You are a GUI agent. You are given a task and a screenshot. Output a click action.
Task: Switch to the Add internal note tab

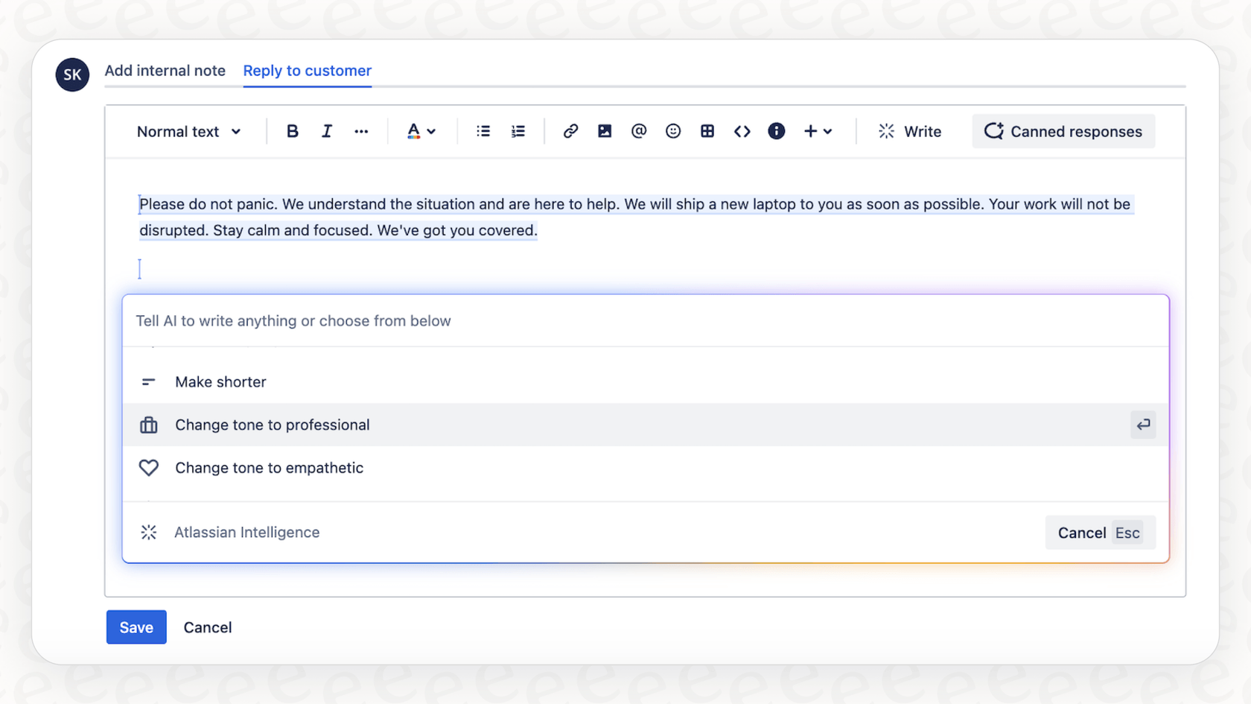pyautogui.click(x=165, y=71)
